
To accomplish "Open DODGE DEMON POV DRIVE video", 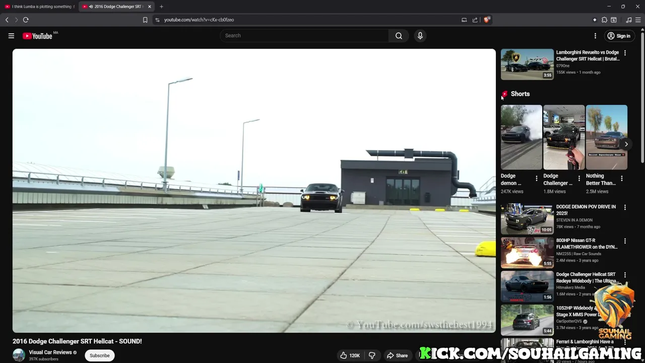I will click(x=586, y=210).
